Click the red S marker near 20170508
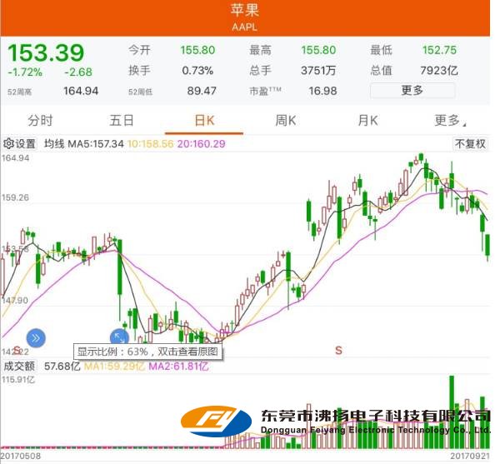 click(x=17, y=350)
